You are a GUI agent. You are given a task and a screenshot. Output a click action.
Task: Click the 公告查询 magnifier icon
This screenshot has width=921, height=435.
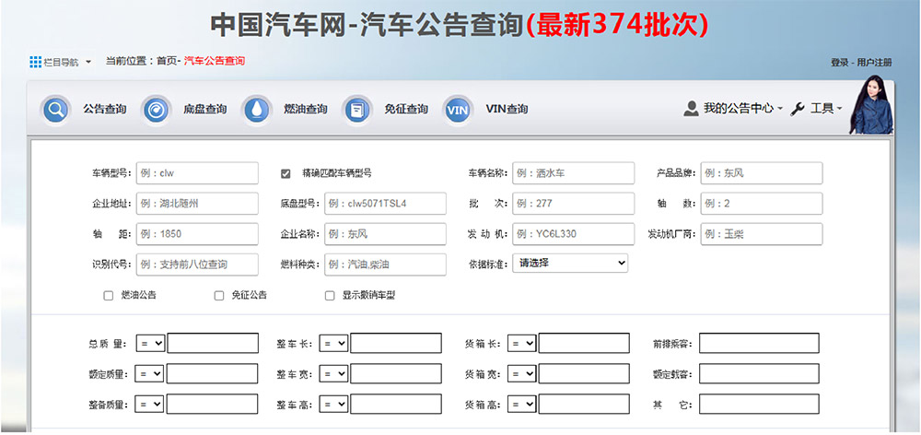[x=56, y=110]
